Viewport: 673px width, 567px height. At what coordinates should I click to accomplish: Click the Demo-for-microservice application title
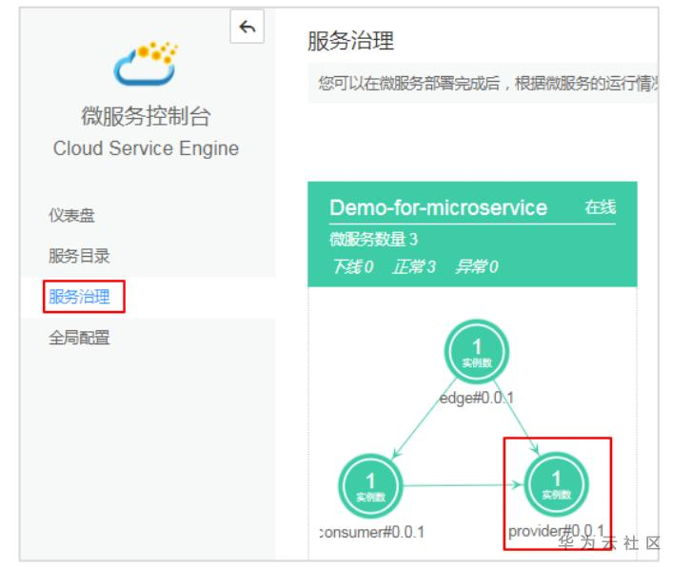[x=438, y=207]
